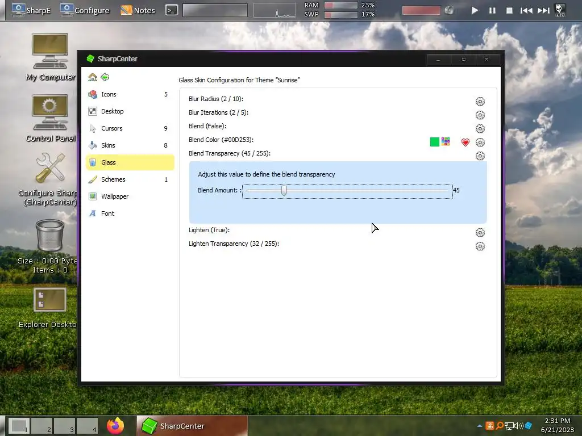Expand Blur Radius setting via gear icon
Viewport: 582px width, 436px height.
(x=480, y=102)
